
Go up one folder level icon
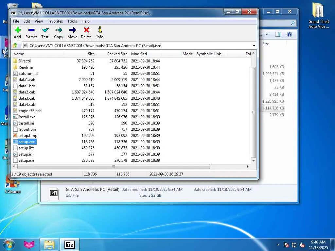(x=15, y=45)
